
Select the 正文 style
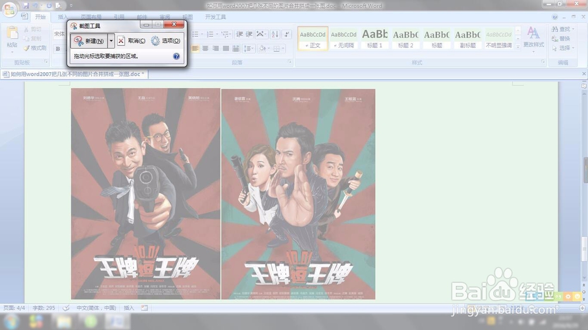313,38
